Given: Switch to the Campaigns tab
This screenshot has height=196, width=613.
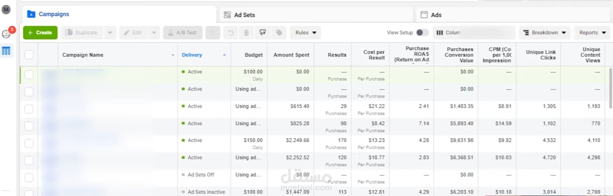Looking at the screenshot, I should click(119, 14).
